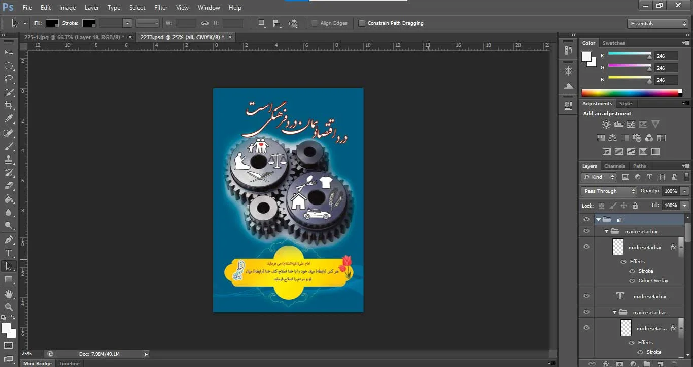
Task: Enable Constrain Path Dragging checkbox
Action: (362, 23)
